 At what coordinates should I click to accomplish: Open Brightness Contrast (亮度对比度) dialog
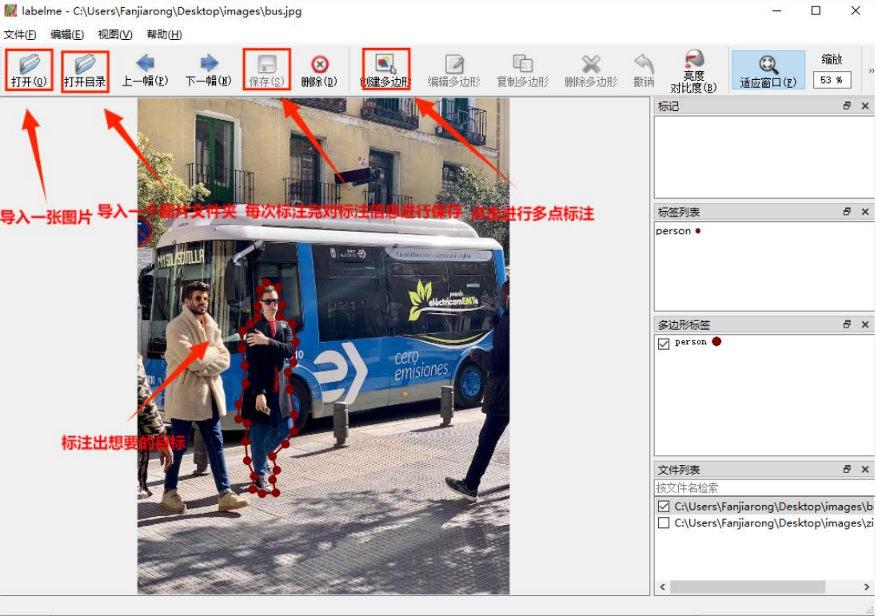(x=694, y=72)
